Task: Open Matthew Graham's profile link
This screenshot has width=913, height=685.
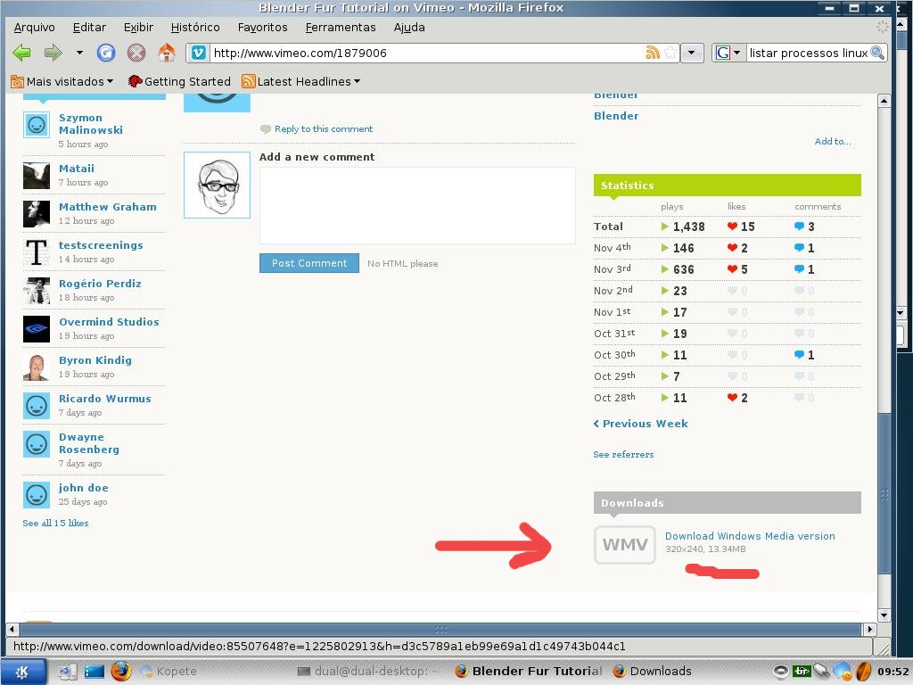Action: click(x=108, y=207)
